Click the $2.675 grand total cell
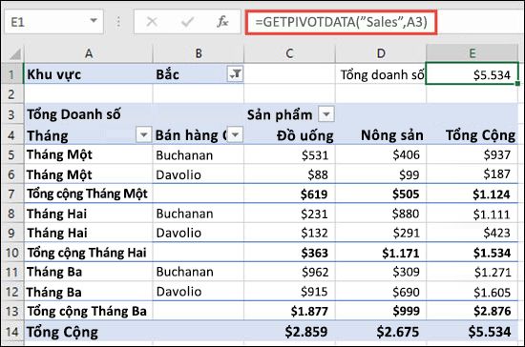The image size is (525, 347). point(381,332)
